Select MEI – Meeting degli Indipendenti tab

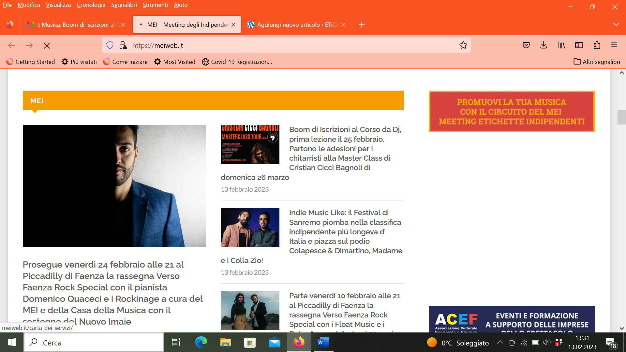[x=187, y=25]
